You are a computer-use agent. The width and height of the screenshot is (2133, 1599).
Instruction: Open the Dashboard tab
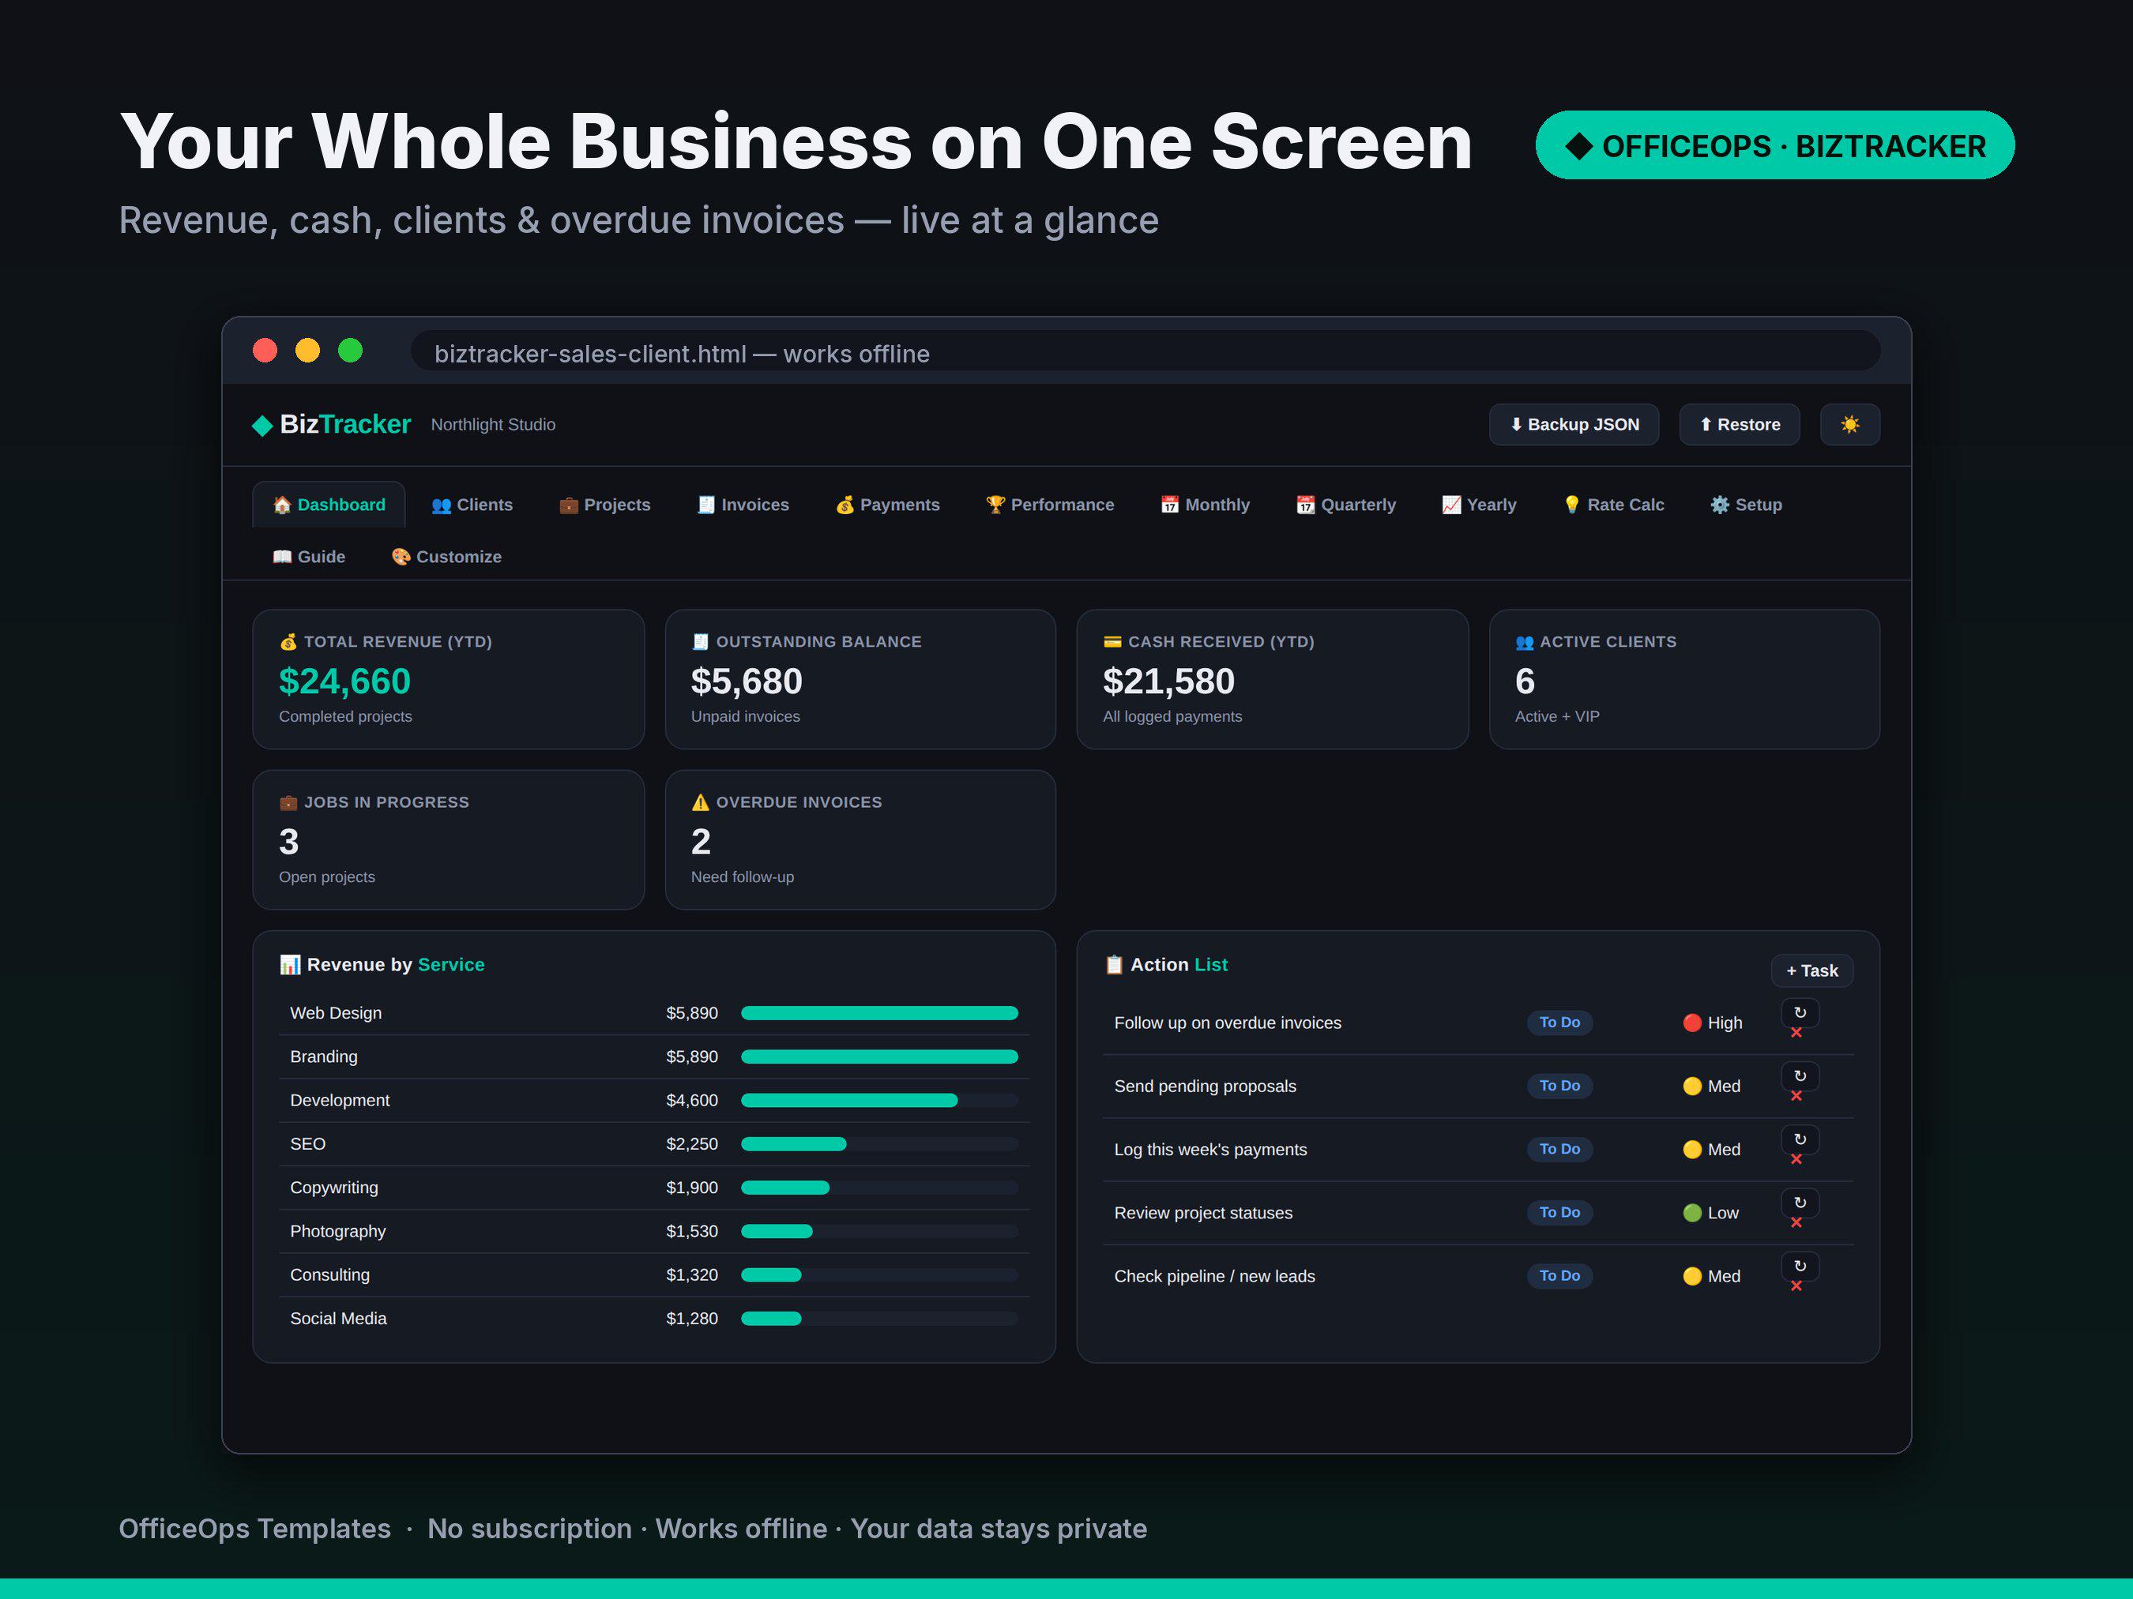click(328, 504)
